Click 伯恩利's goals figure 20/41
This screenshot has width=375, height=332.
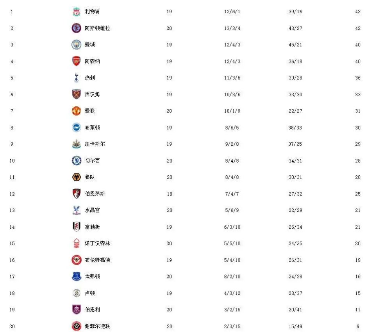[x=295, y=310]
